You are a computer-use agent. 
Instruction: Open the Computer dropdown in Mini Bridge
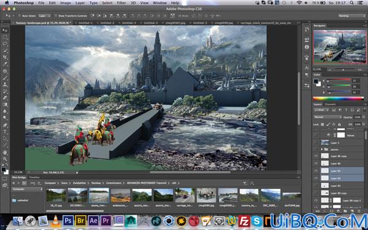(x=27, y=189)
